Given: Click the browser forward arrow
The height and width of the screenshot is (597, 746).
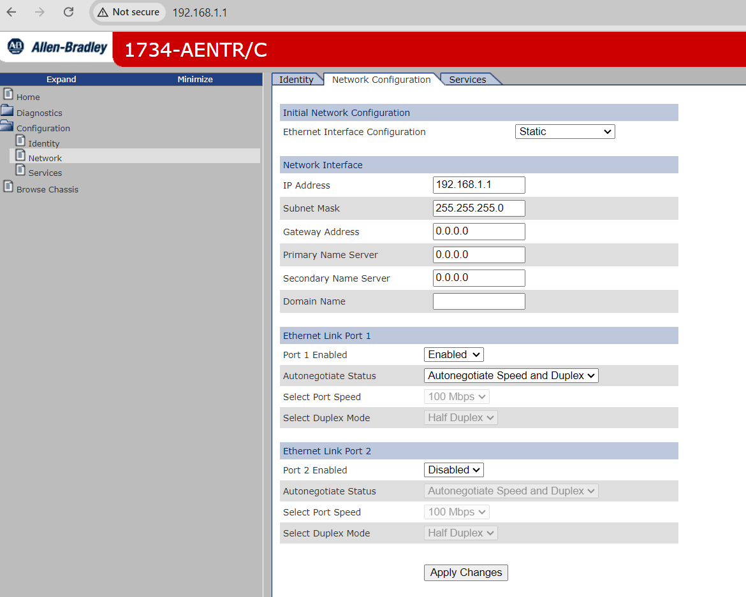Looking at the screenshot, I should (40, 12).
